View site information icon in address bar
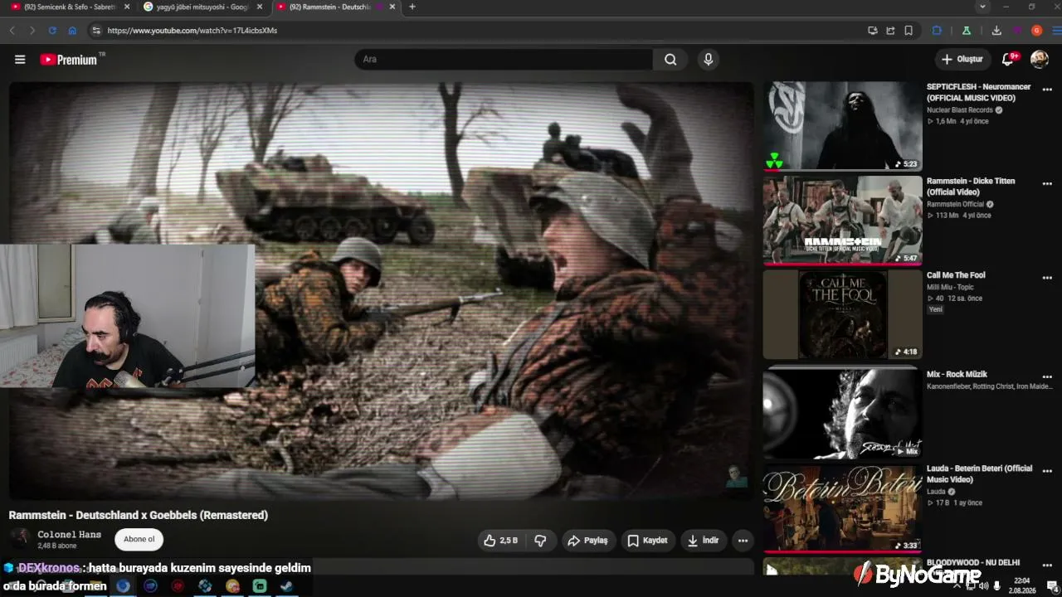This screenshot has width=1062, height=597. (x=96, y=31)
